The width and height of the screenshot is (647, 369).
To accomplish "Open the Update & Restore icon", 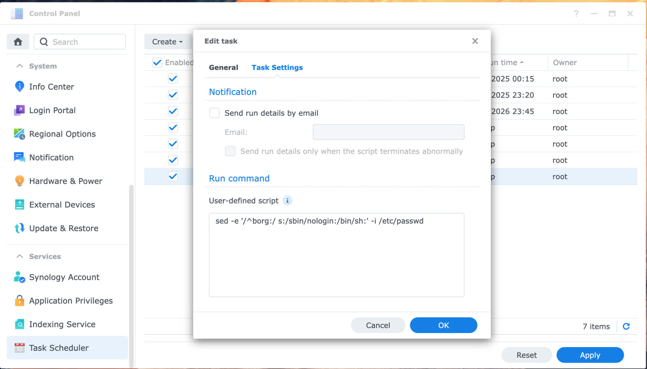I will 19,228.
